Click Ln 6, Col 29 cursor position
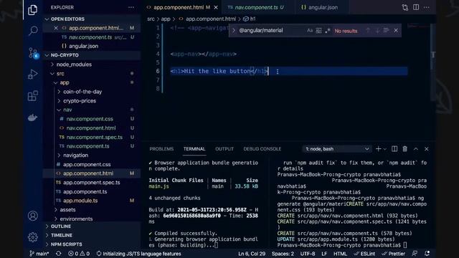 click(252, 254)
